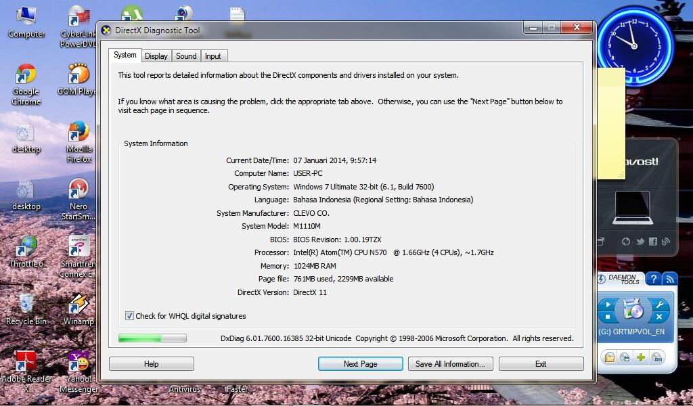Launch Nero StartSmart shortcut
The image size is (693, 406).
(79, 199)
